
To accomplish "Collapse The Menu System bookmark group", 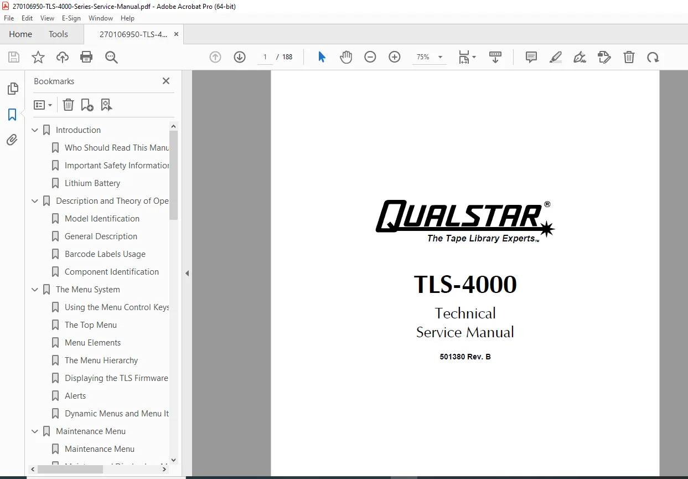I will click(35, 290).
